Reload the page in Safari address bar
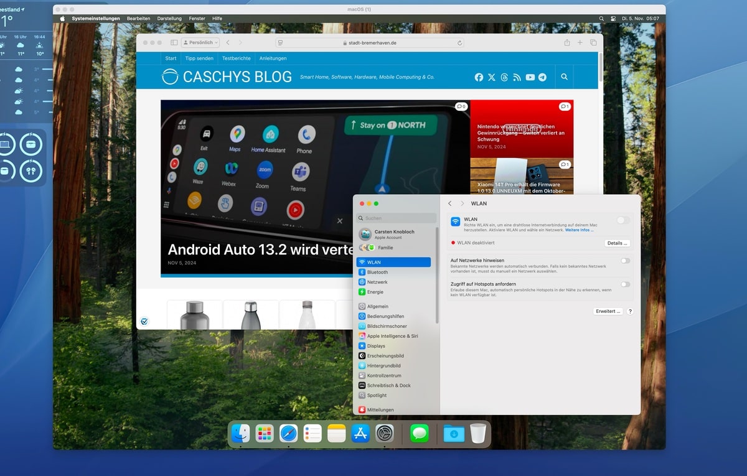The width and height of the screenshot is (747, 476). 459,43
